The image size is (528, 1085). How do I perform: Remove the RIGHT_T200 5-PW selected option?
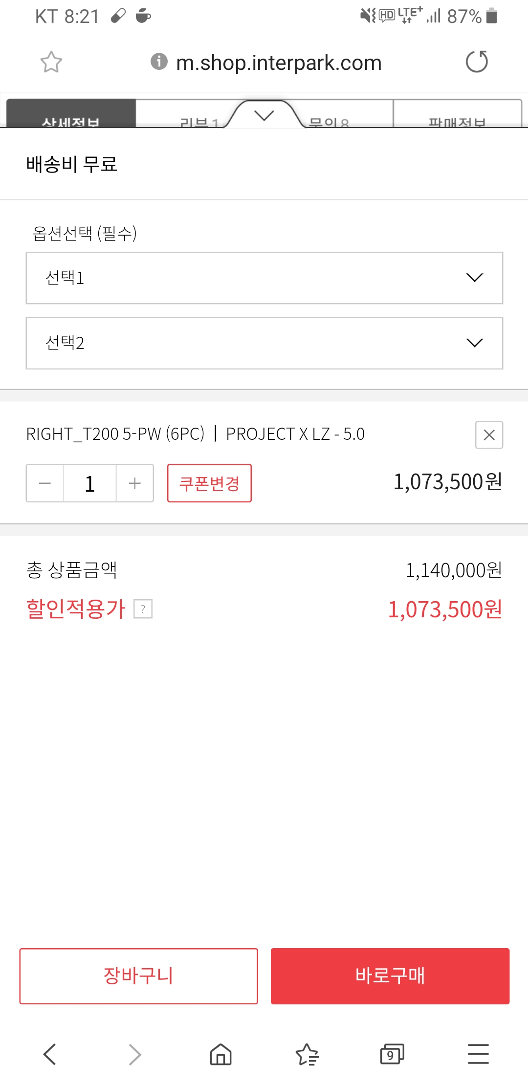click(489, 434)
